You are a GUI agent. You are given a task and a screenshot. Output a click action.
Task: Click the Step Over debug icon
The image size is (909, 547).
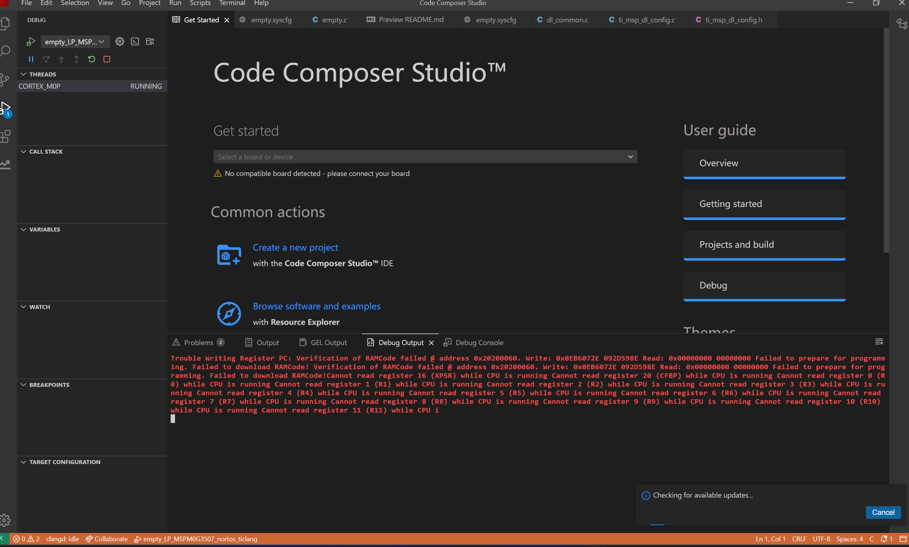point(46,59)
